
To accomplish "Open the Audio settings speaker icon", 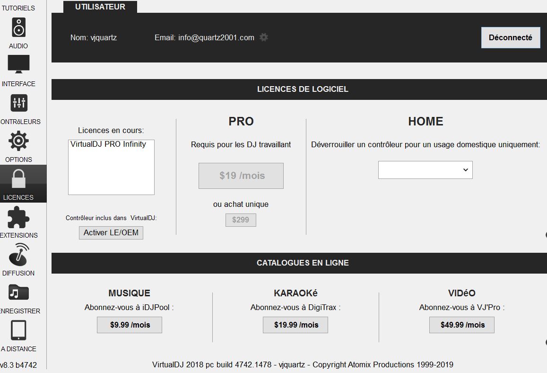I will [19, 27].
